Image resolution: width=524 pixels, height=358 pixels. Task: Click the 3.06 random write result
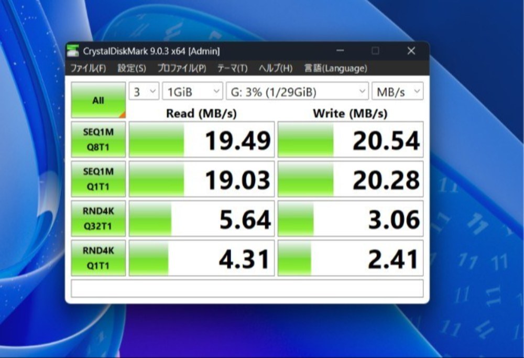tap(351, 218)
